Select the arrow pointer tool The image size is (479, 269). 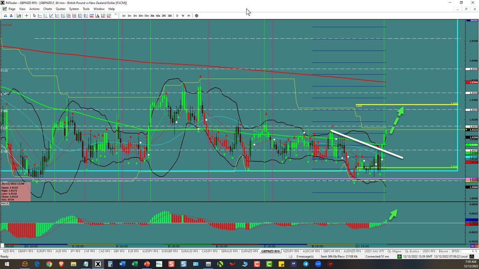tap(34, 16)
